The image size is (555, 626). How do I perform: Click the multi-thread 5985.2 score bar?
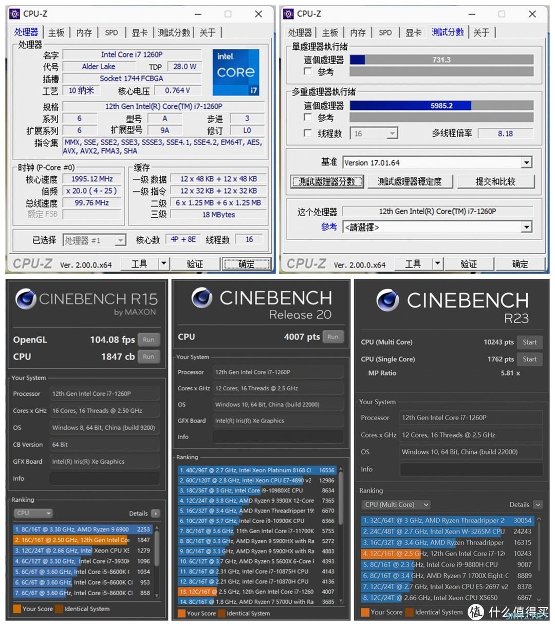coord(441,105)
